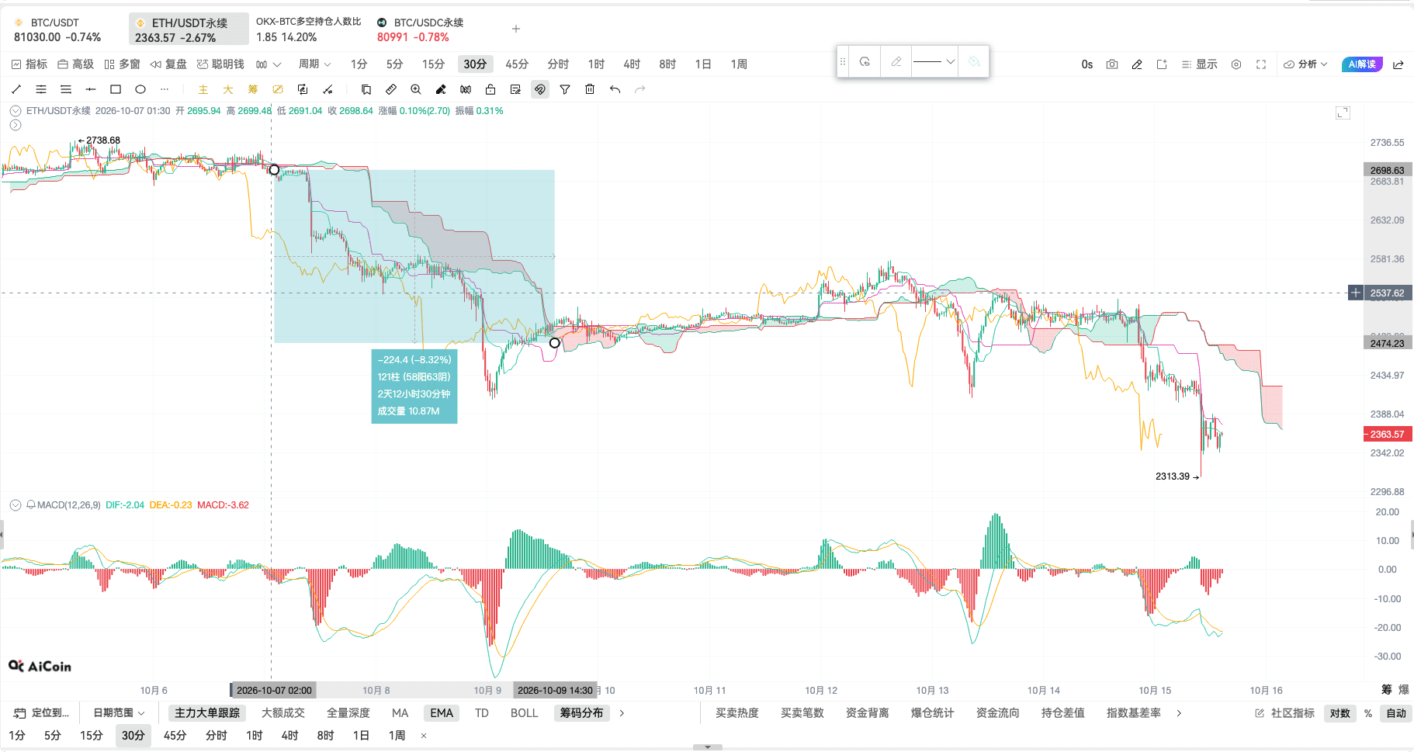Viewport: 1414px width, 752px height.
Task: Open the line style dropdown in floating toolbar
Action: click(934, 61)
